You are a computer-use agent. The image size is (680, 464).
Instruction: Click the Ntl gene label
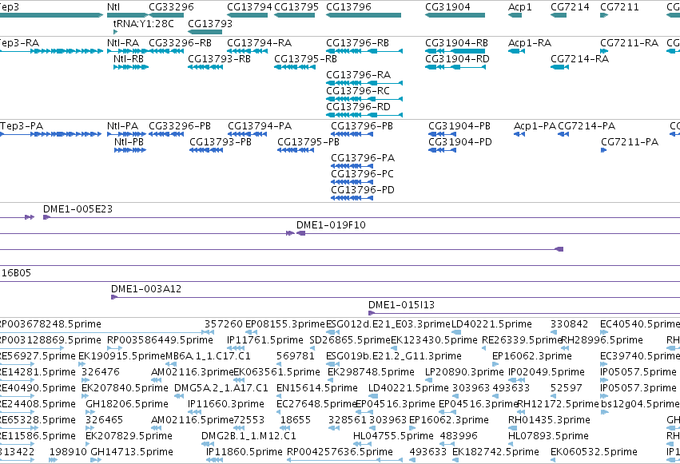[113, 7]
